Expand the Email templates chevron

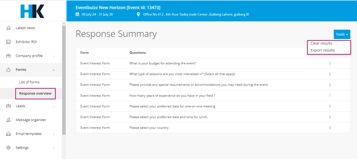pyautogui.click(x=54, y=134)
